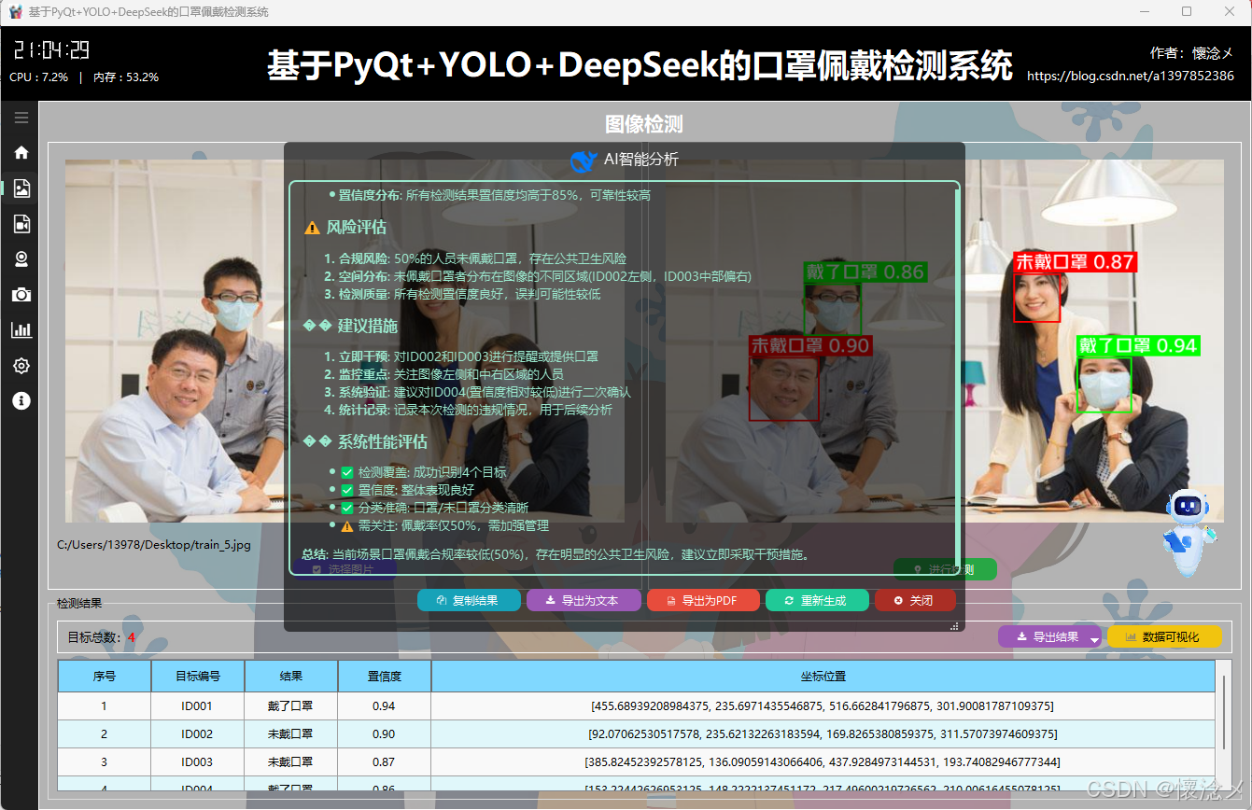Click the dimmed 选择图片 button

pyautogui.click(x=342, y=568)
